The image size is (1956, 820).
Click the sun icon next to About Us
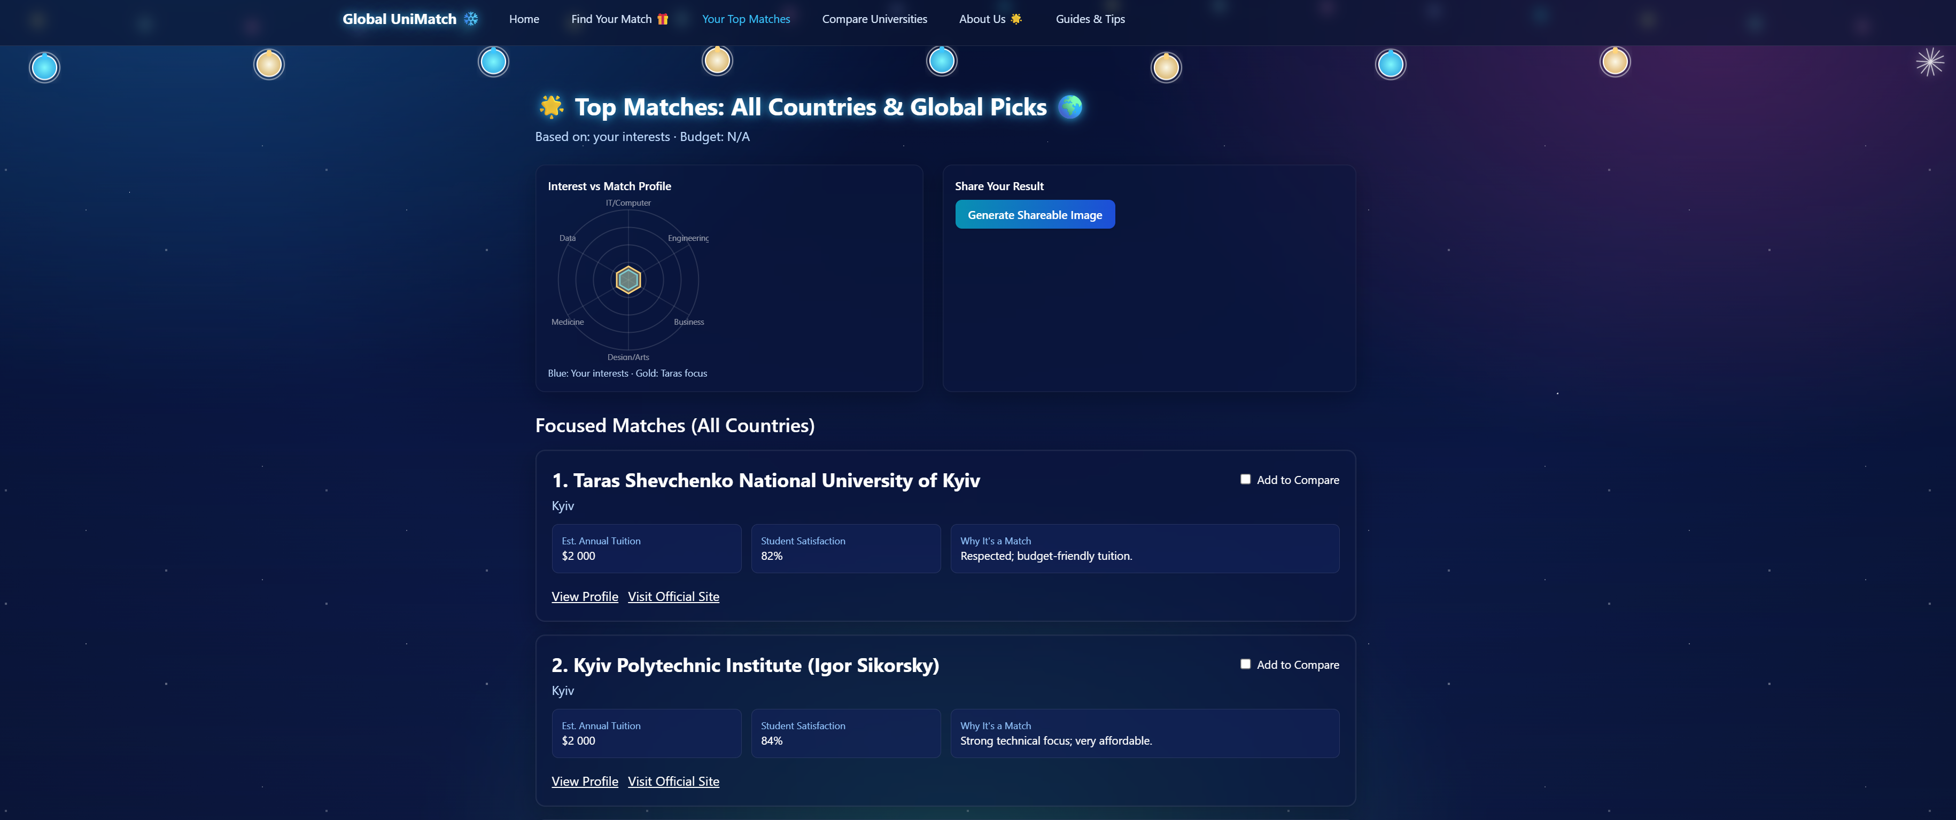tap(1016, 19)
